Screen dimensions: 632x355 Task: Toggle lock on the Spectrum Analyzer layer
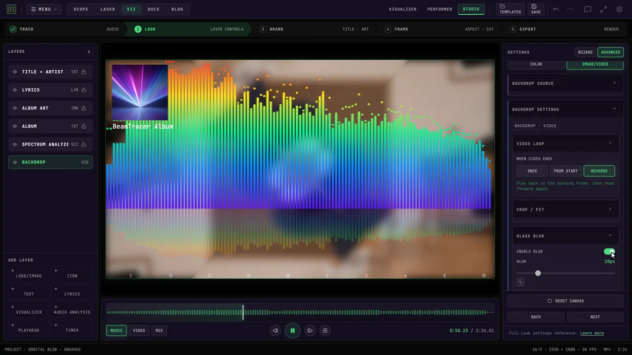point(84,144)
